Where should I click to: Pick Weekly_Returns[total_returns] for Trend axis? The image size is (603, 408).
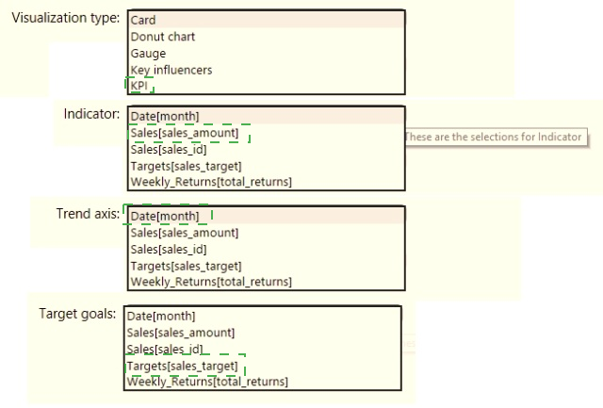click(210, 282)
